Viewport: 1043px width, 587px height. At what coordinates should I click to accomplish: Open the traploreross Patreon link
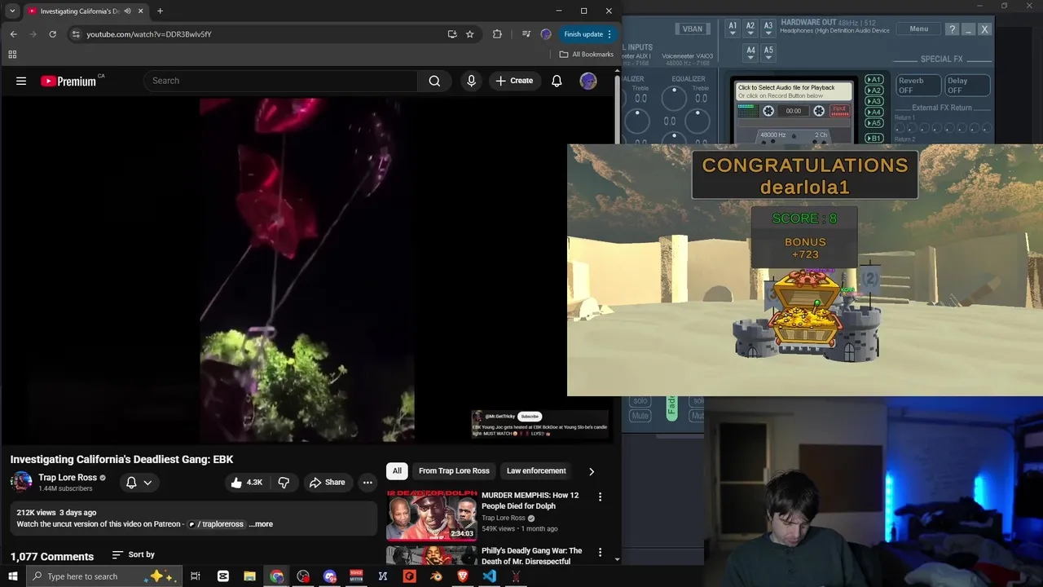(x=216, y=524)
